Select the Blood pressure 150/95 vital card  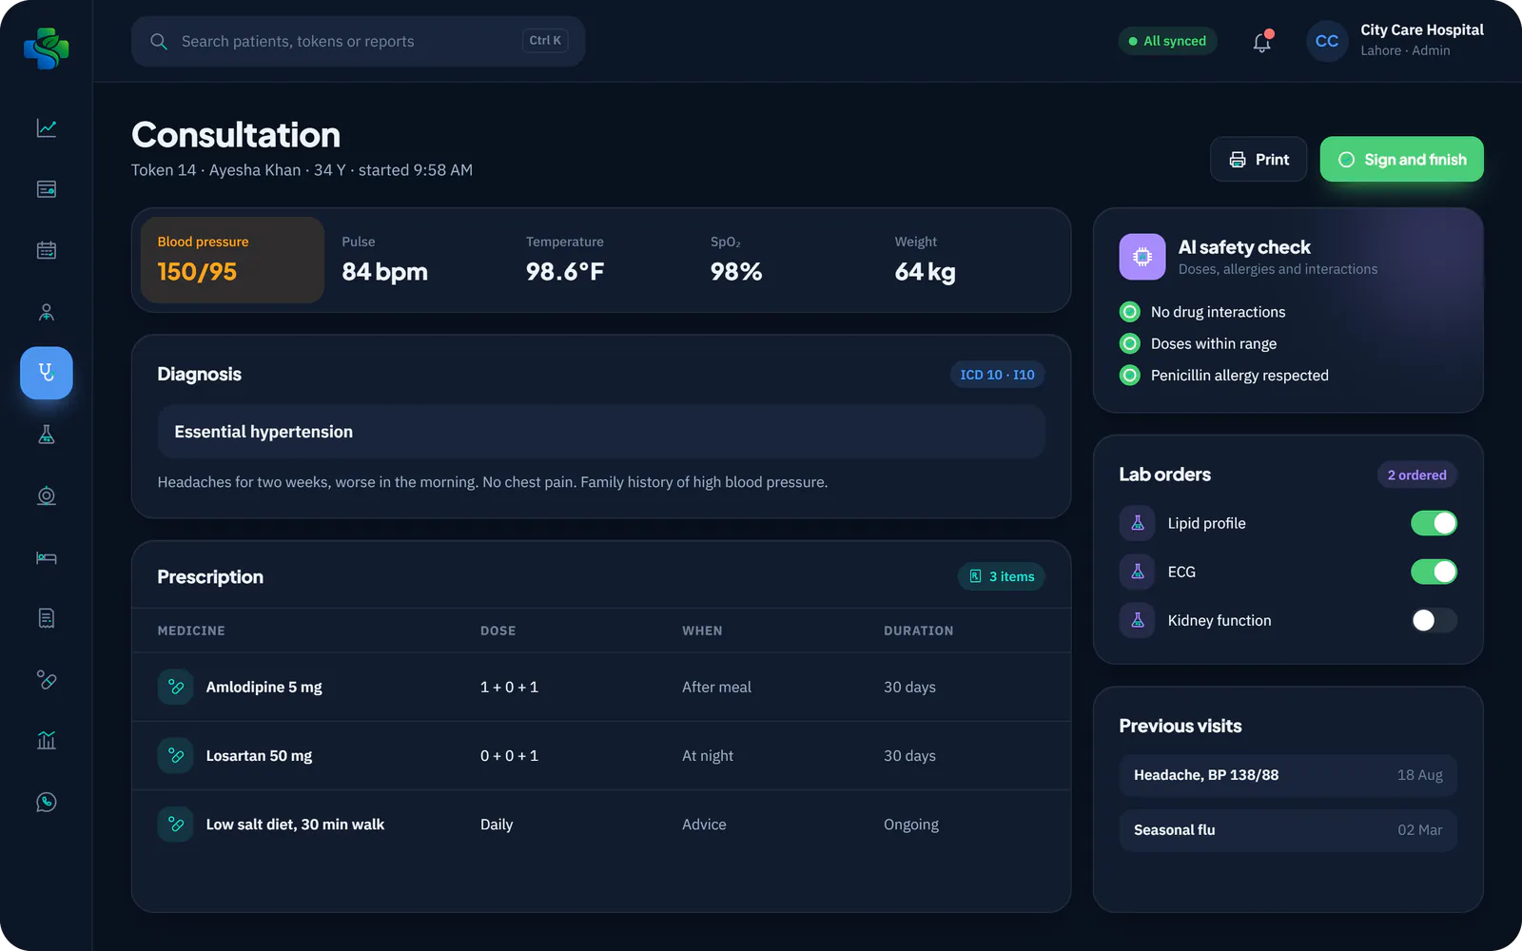pyautogui.click(x=232, y=260)
